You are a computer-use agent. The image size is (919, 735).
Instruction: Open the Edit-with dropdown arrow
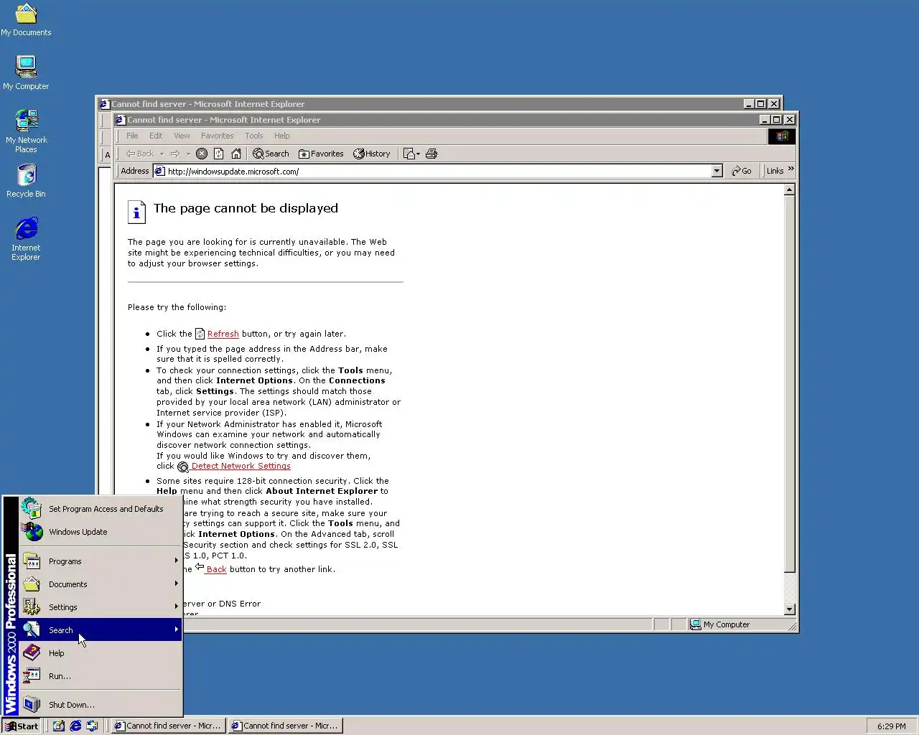418,154
